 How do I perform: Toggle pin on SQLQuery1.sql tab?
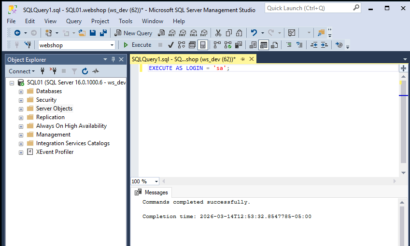tap(242, 59)
